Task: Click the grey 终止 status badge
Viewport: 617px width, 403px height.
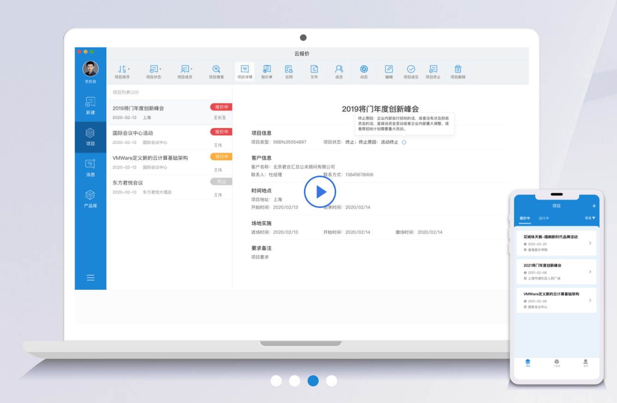Action: 221,182
